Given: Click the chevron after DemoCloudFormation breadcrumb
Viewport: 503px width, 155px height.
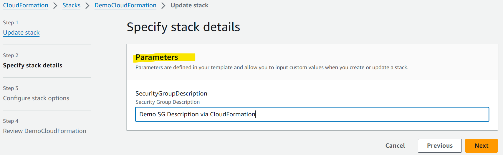Looking at the screenshot, I should [x=163, y=6].
